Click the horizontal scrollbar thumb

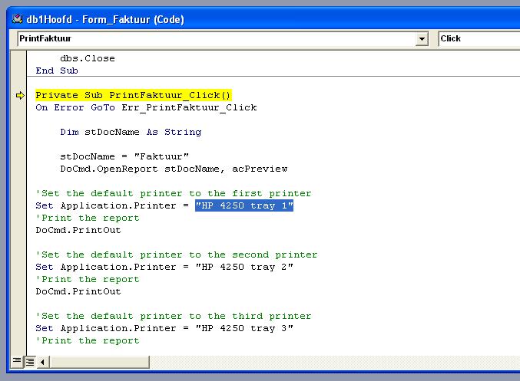[x=100, y=362]
